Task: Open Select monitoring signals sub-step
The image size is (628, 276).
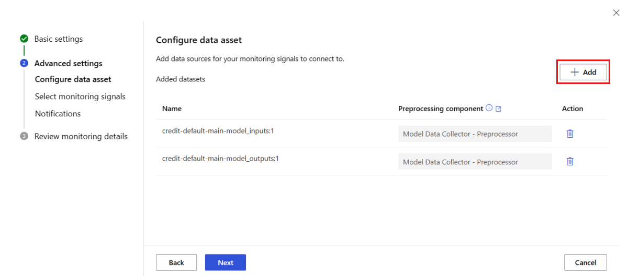Action: click(80, 97)
